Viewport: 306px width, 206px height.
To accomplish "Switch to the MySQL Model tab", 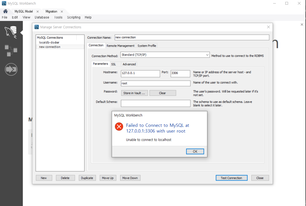I will coord(24,11).
